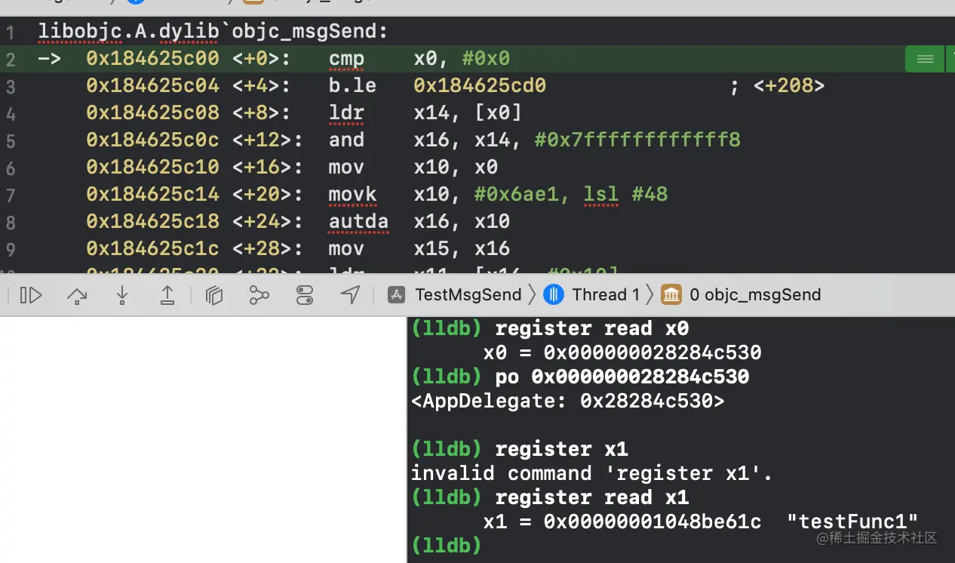Click Step Over debug button

tap(77, 295)
